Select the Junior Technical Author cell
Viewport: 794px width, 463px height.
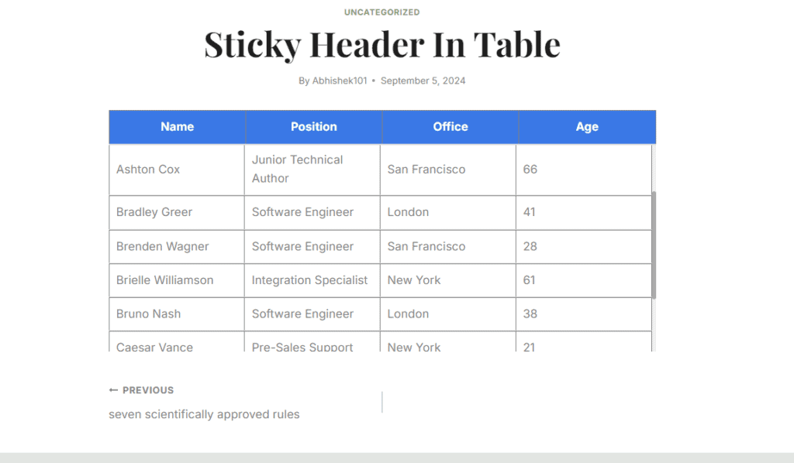pyautogui.click(x=312, y=170)
